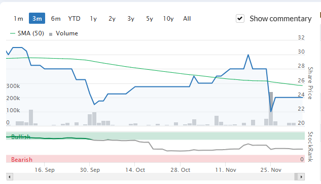This screenshot has height=184, width=321.
Task: Select the 3m time range button
Action: pyautogui.click(x=37, y=18)
